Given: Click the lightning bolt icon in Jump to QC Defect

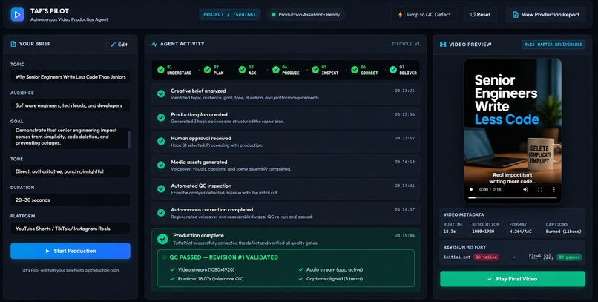Looking at the screenshot, I should [x=400, y=15].
